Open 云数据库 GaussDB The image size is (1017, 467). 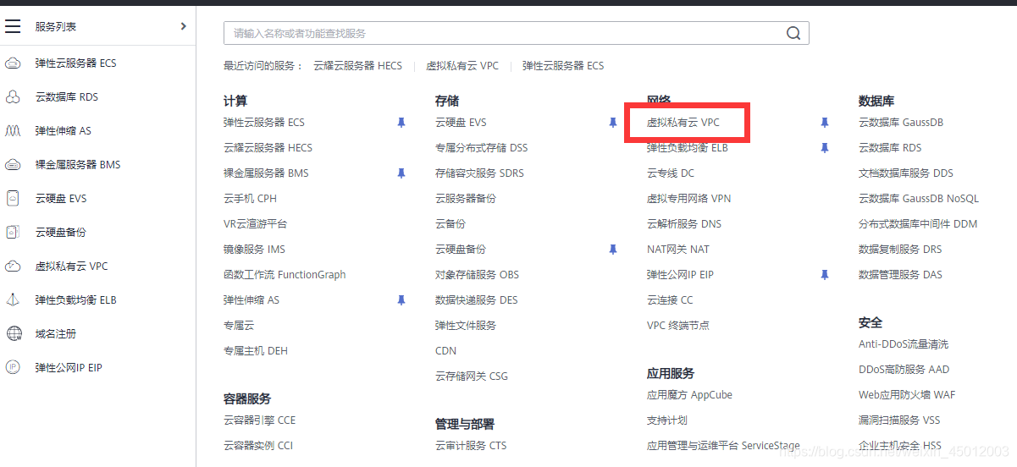pos(901,123)
